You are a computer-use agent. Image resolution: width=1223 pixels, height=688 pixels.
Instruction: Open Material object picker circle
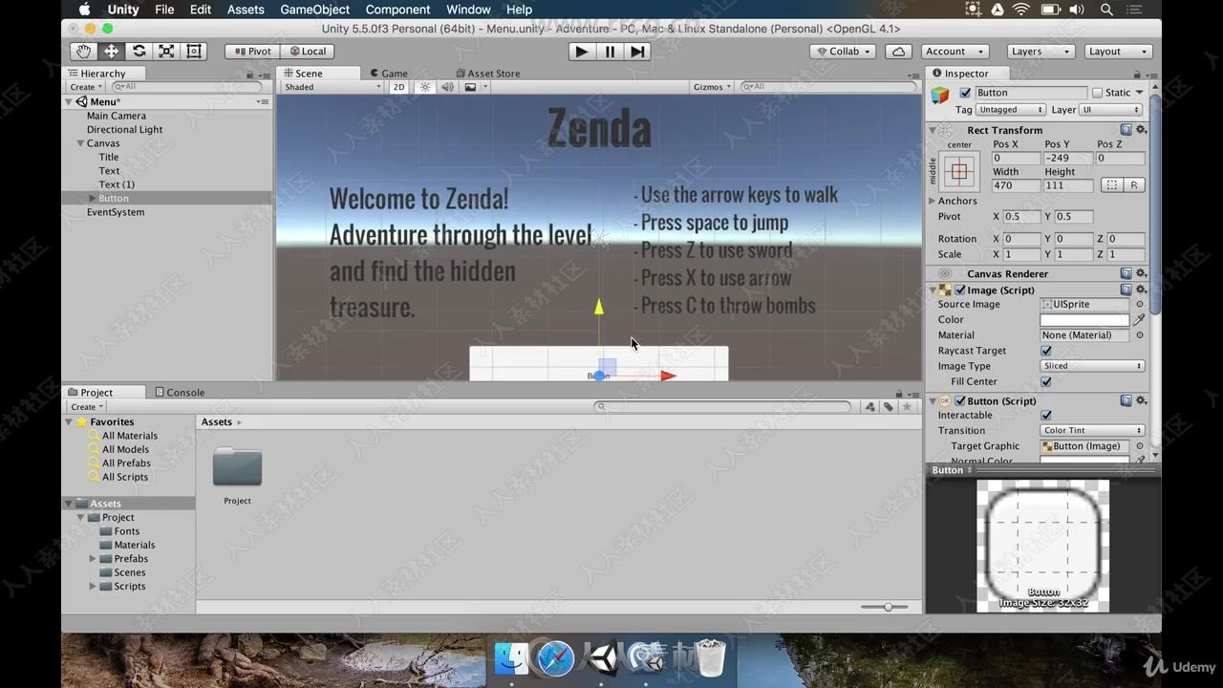click(x=1139, y=335)
